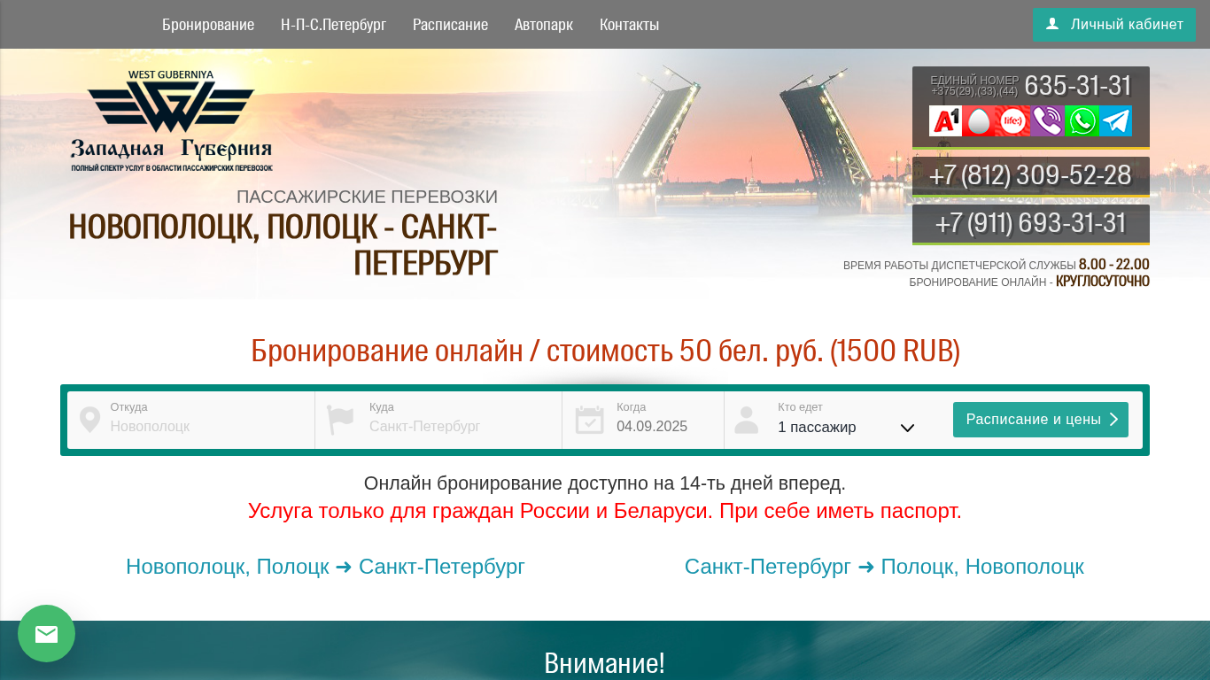Open Личный кабинет
Viewport: 1210px width, 680px height.
point(1114,25)
